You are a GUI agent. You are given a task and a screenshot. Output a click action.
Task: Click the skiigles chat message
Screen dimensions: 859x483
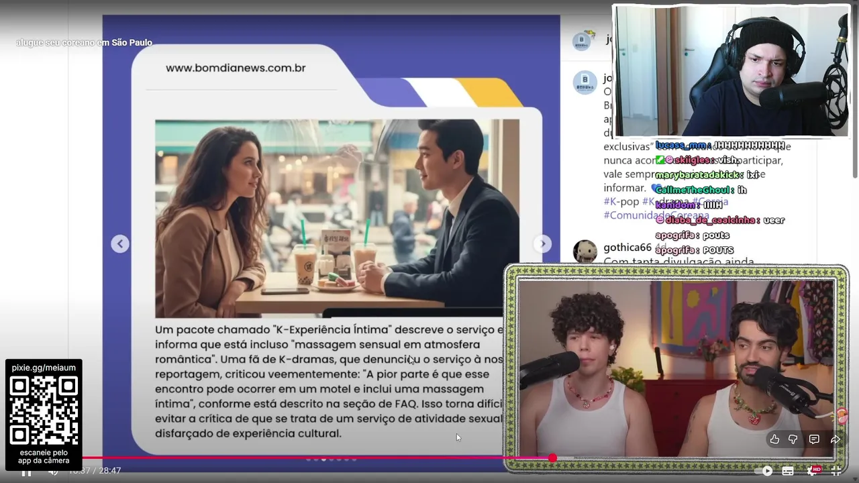tap(697, 160)
